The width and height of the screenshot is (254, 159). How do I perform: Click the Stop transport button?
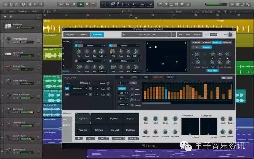[74, 4]
